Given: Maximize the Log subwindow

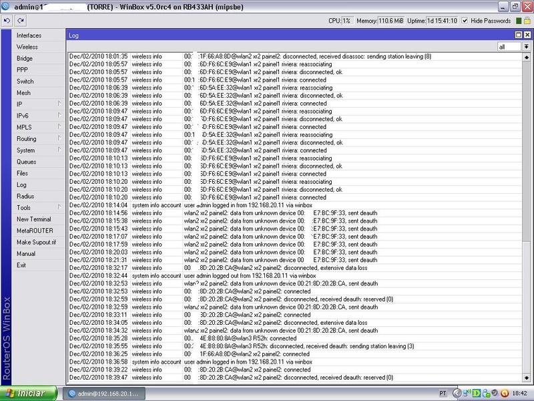Looking at the screenshot, I should (x=519, y=35).
